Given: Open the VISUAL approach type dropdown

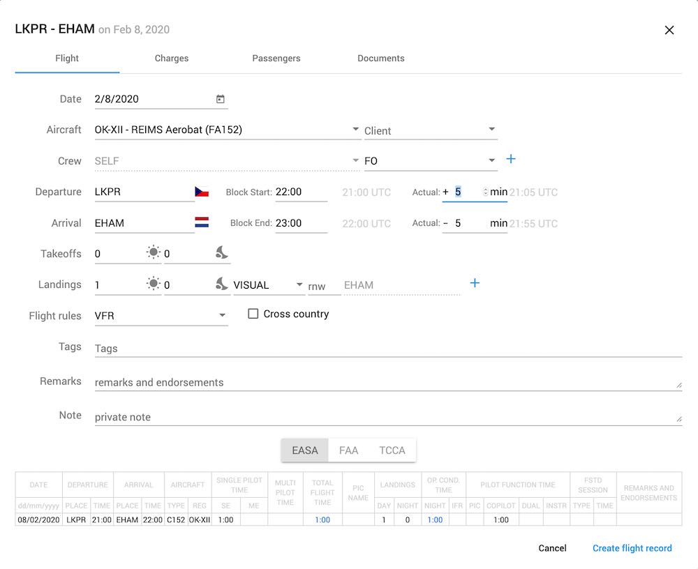Looking at the screenshot, I should (299, 284).
